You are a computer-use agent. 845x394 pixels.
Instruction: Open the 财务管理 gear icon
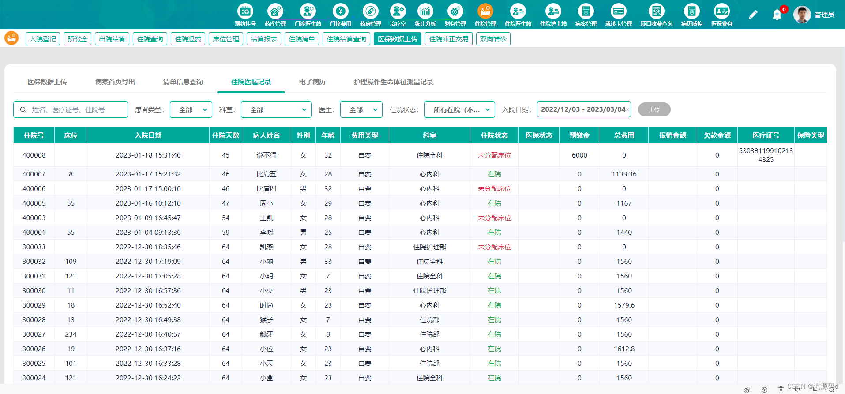[455, 11]
